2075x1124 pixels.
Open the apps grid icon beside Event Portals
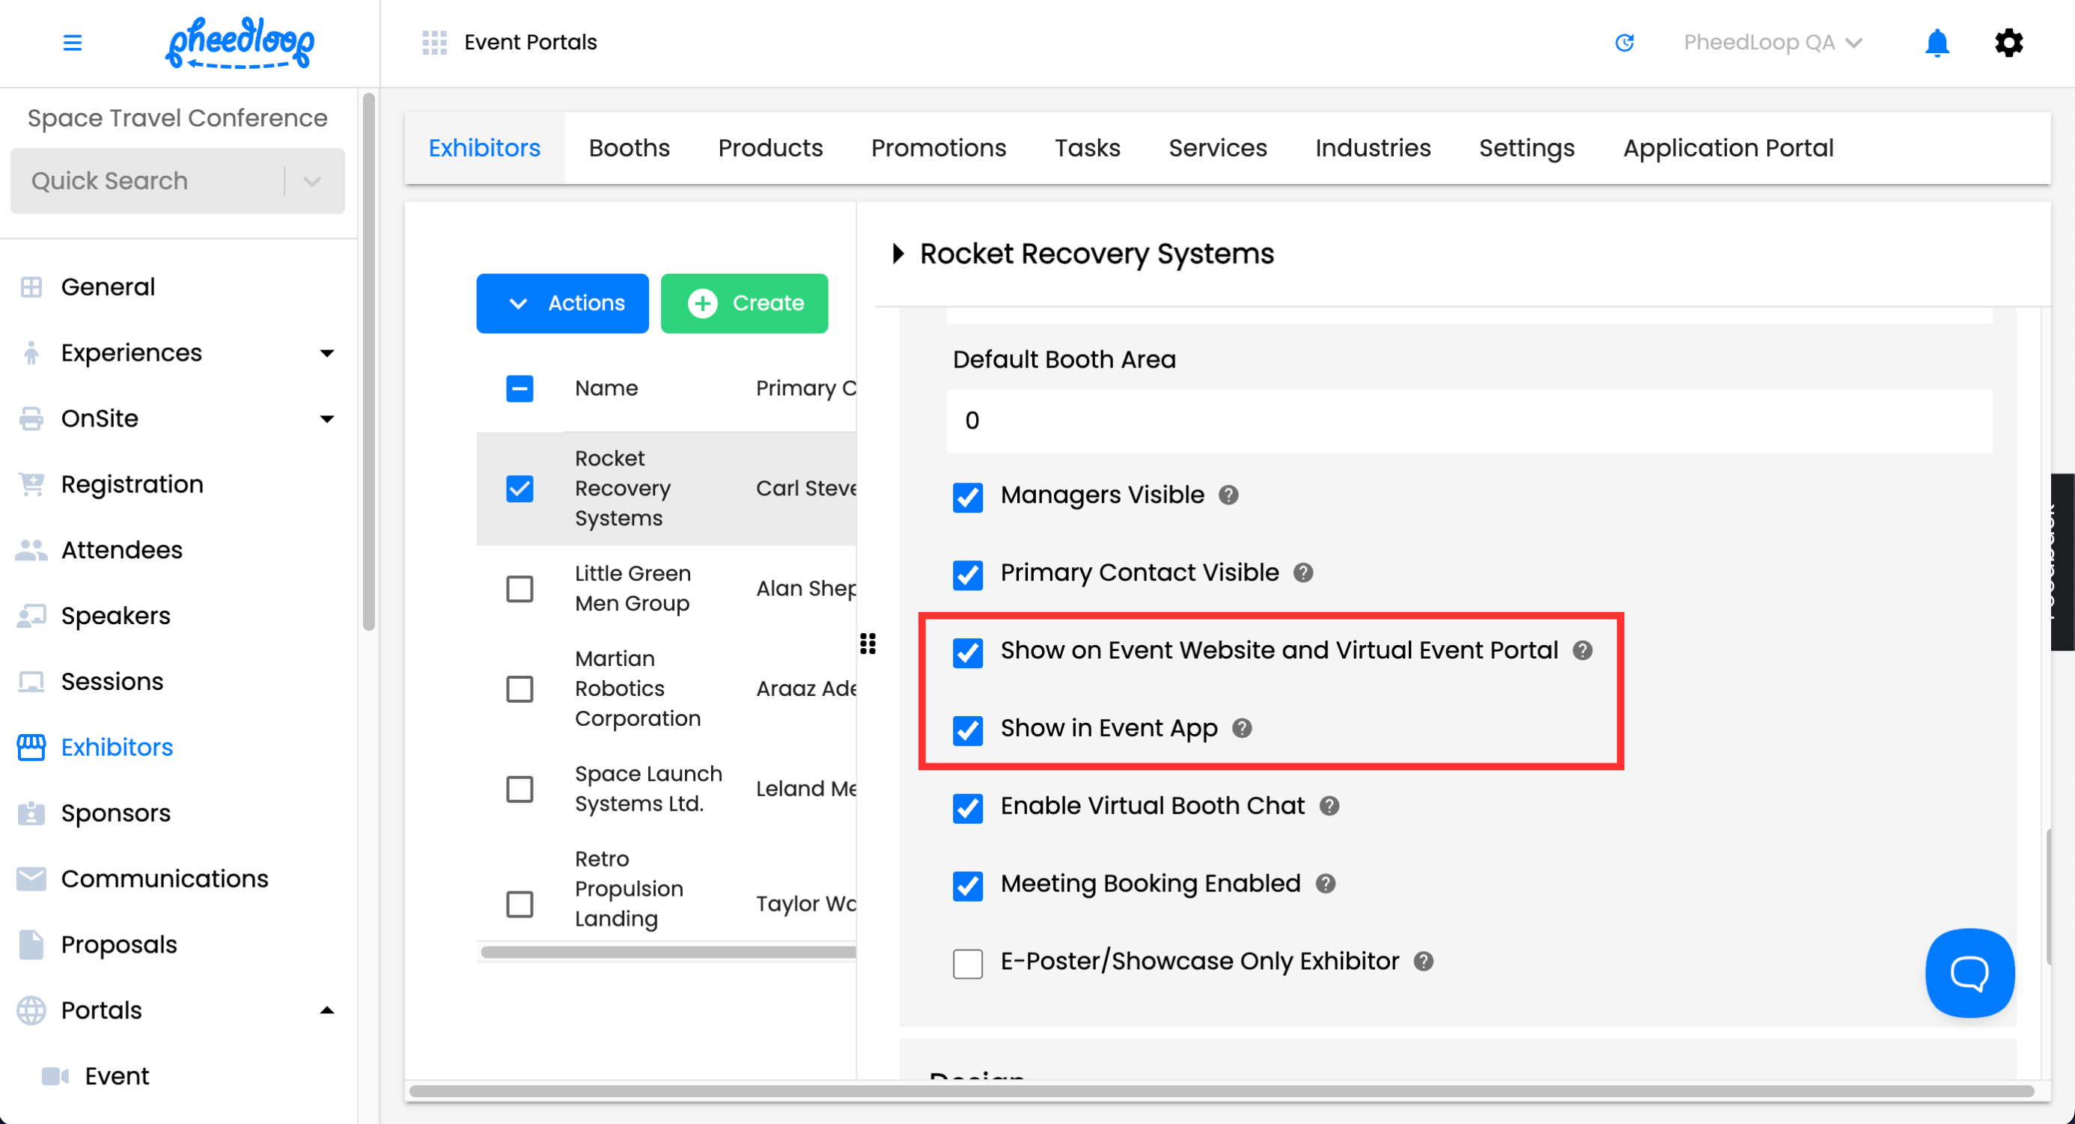coord(434,43)
